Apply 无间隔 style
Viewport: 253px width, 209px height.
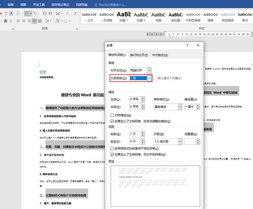click(106, 17)
